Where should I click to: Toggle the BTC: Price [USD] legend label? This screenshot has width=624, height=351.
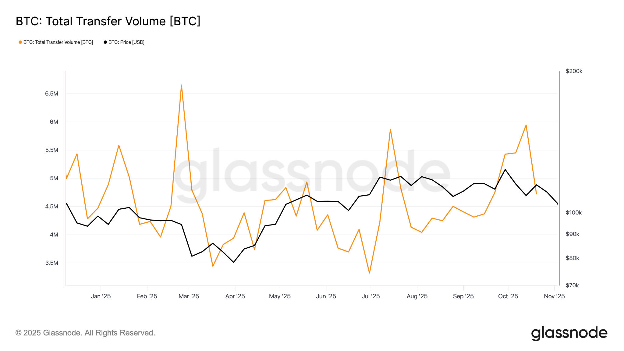(x=126, y=42)
